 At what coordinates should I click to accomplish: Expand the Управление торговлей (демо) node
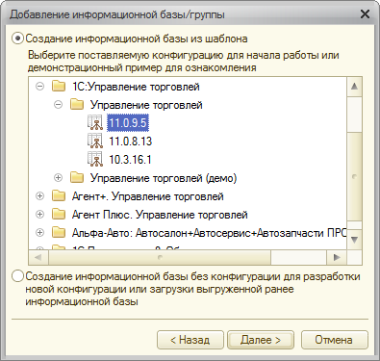pos(58,178)
